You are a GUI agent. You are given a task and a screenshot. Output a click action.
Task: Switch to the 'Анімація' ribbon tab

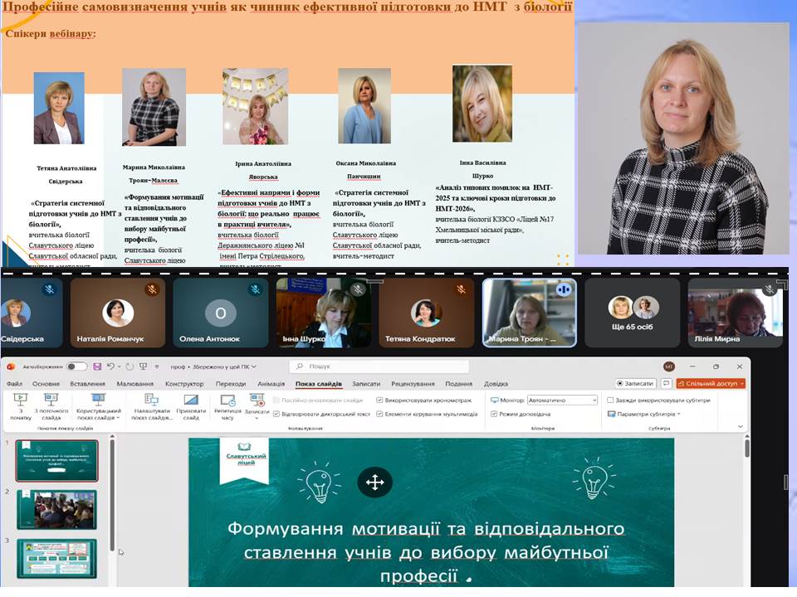point(271,384)
